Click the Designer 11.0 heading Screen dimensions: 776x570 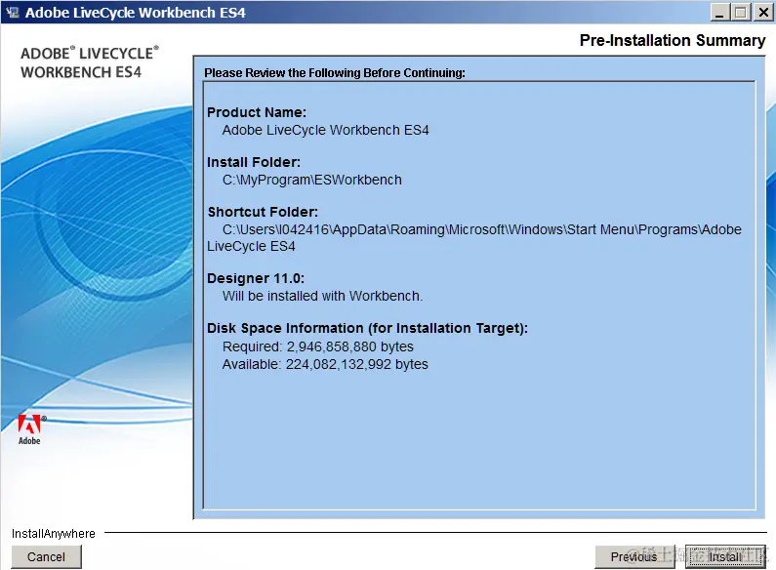(x=256, y=278)
